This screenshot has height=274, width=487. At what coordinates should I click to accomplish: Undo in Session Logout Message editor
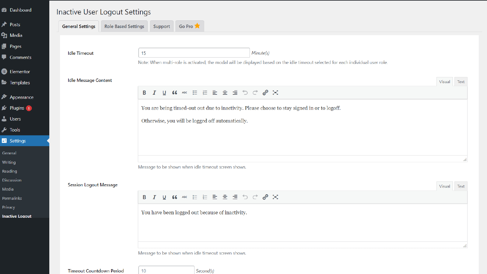coord(245,197)
